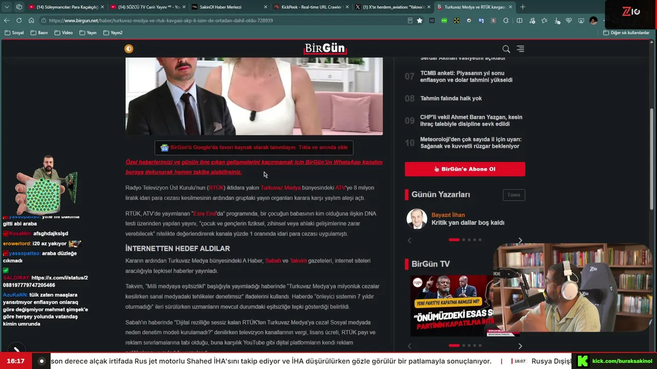The height and width of the screenshot is (369, 657).
Task: Open the translate extension icon
Action: [481, 20]
